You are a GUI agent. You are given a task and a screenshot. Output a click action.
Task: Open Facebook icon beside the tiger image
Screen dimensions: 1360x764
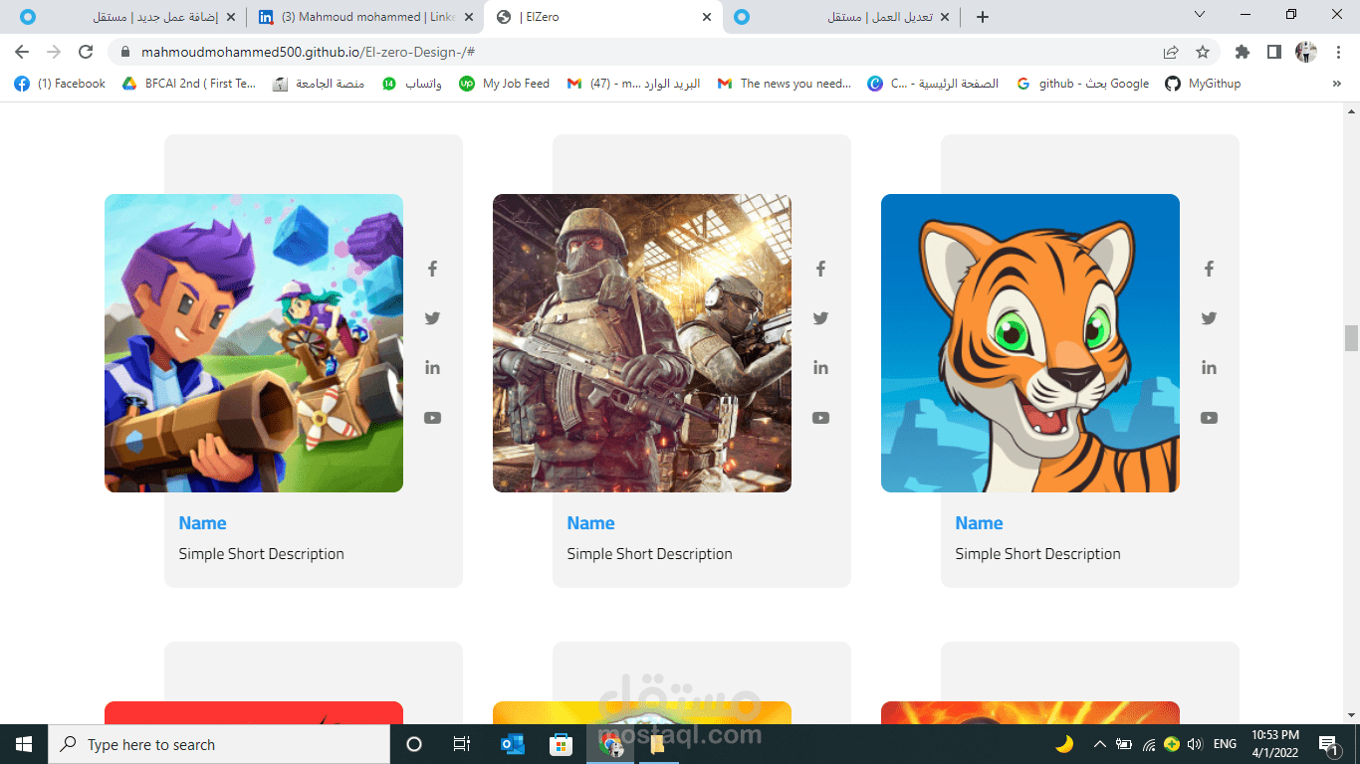click(1209, 269)
